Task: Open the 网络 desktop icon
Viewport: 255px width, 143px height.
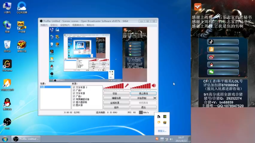Action: (x=7, y=27)
